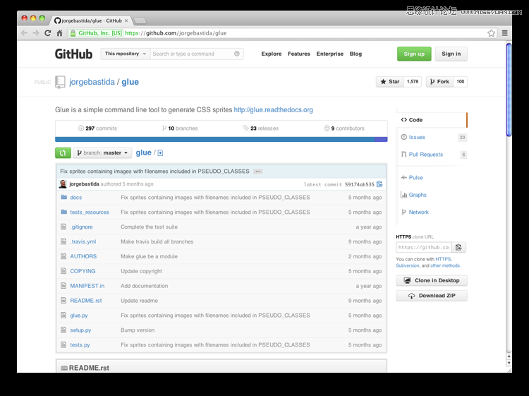The width and height of the screenshot is (529, 396).
Task: Click the tests_resources folder icon
Action: click(63, 212)
